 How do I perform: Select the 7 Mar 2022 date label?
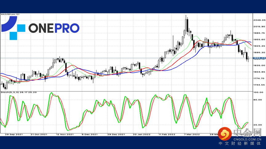[x=192, y=135]
